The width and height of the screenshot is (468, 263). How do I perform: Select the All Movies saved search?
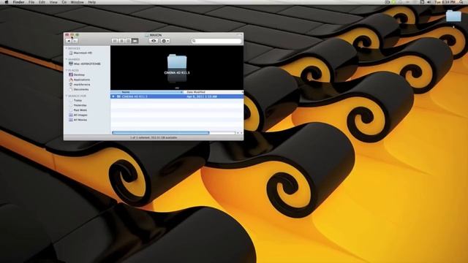(x=78, y=120)
